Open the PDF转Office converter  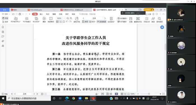[16, 20]
